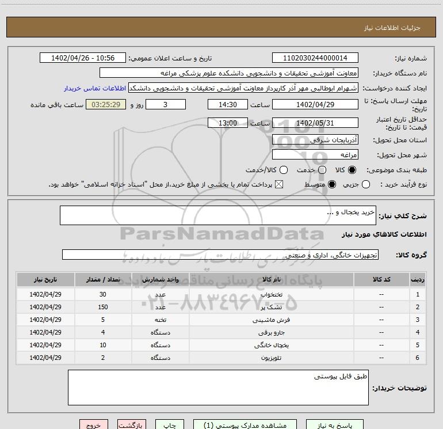Viewport: 443px width, 429px height.
Task: Click the date in تلویزیون row
Action: click(45, 358)
